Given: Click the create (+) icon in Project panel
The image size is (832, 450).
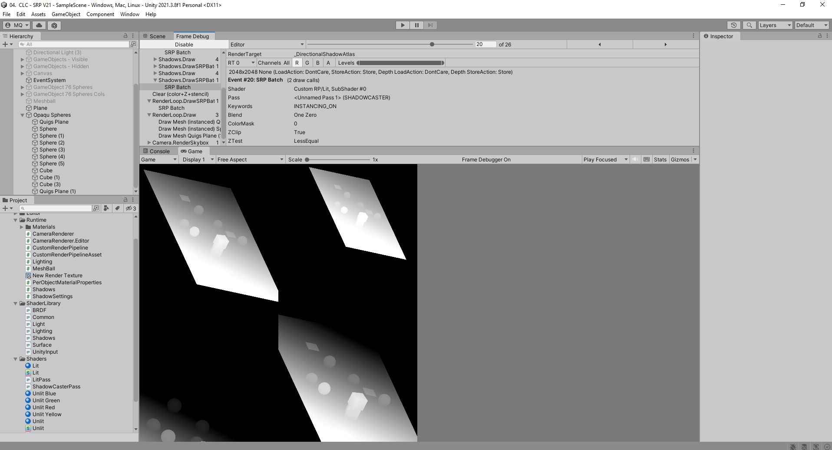Looking at the screenshot, I should pyautogui.click(x=5, y=208).
